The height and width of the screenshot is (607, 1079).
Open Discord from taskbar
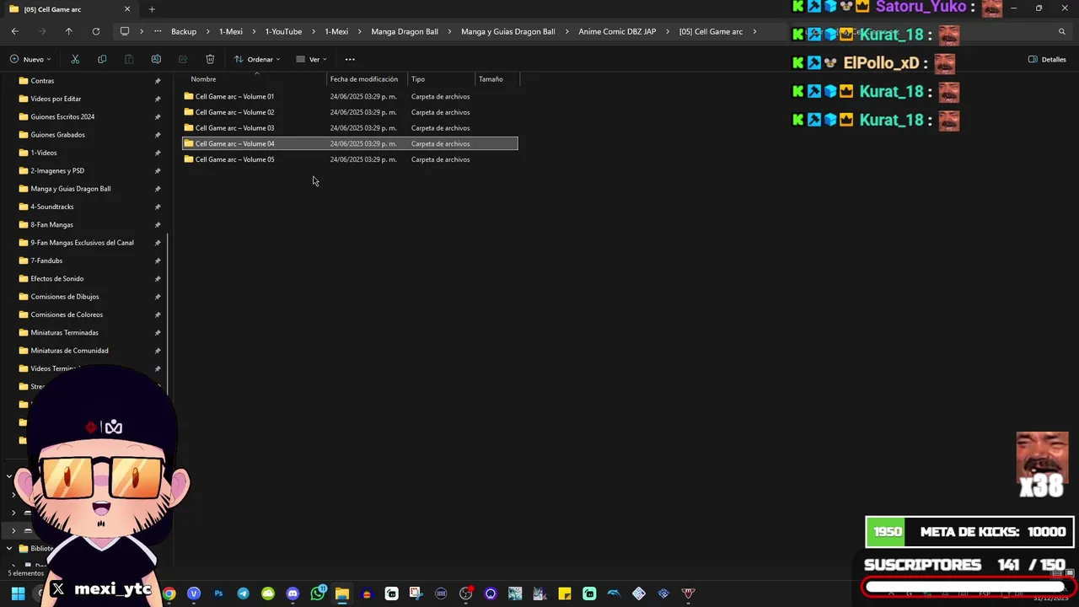click(293, 594)
